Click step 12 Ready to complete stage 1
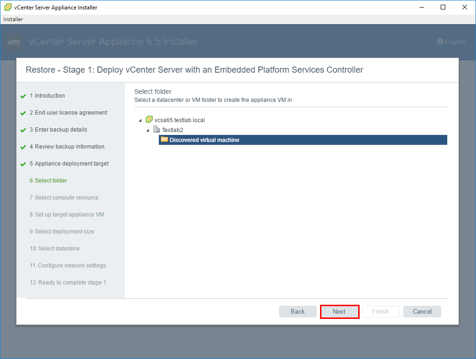The image size is (476, 359). pyautogui.click(x=68, y=283)
